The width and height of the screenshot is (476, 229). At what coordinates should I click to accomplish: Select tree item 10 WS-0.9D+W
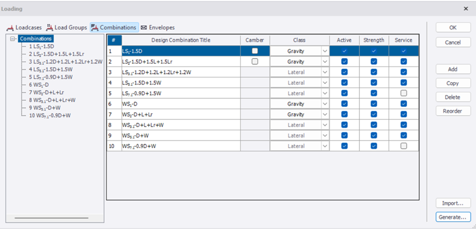click(50, 115)
